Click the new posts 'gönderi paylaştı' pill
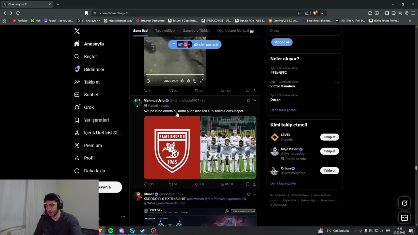Screen dimensions: 418x235 tap(195, 44)
